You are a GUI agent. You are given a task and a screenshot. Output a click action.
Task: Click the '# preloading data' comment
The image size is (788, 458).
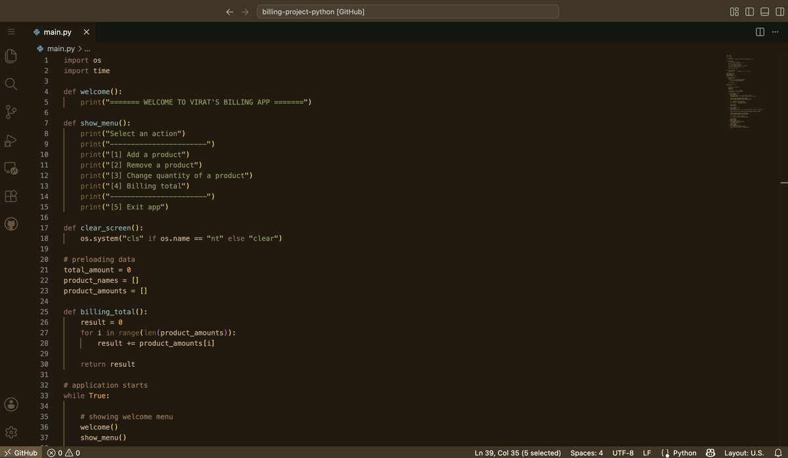click(99, 259)
